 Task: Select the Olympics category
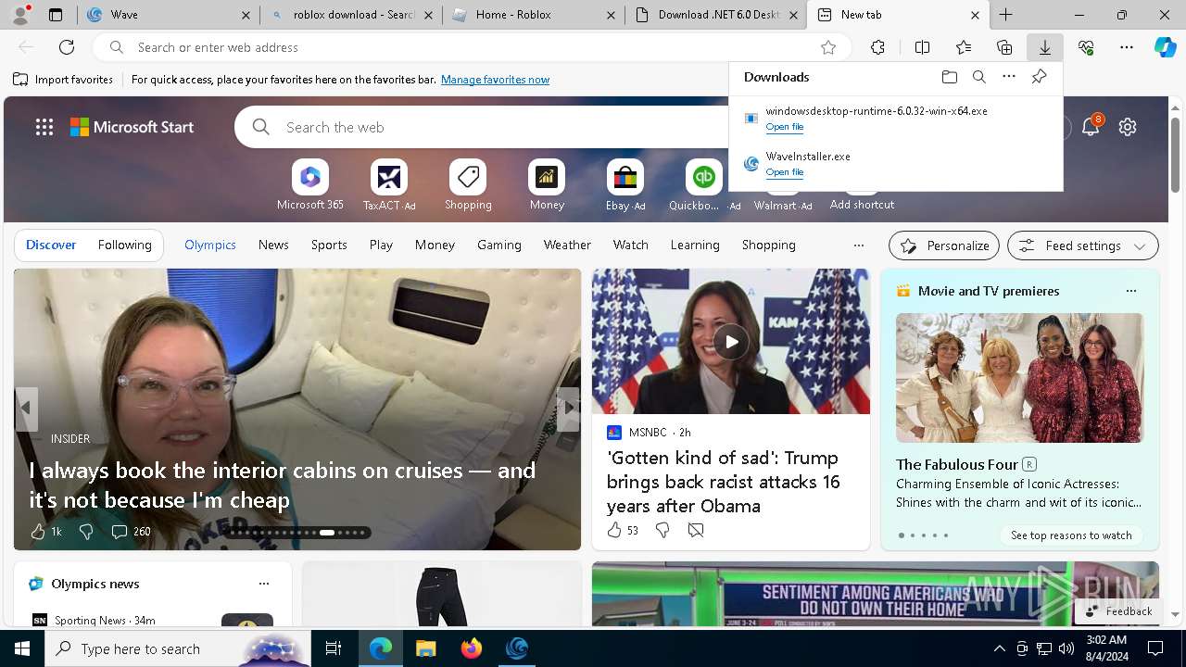coord(210,245)
